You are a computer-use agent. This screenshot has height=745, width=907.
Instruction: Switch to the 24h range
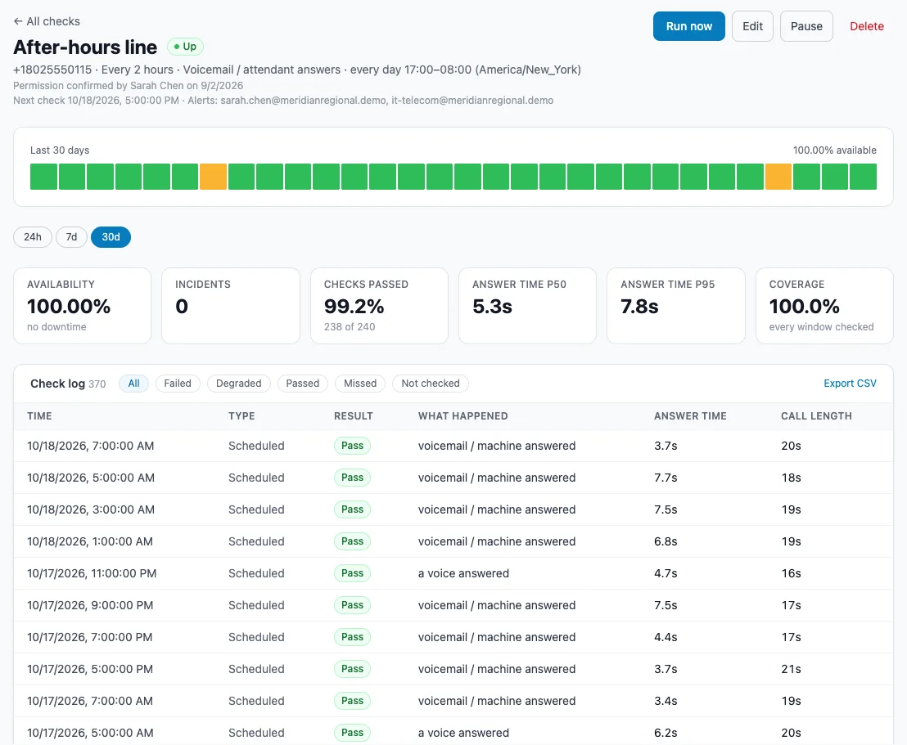33,237
